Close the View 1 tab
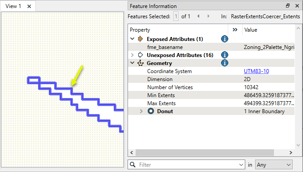 (29, 6)
